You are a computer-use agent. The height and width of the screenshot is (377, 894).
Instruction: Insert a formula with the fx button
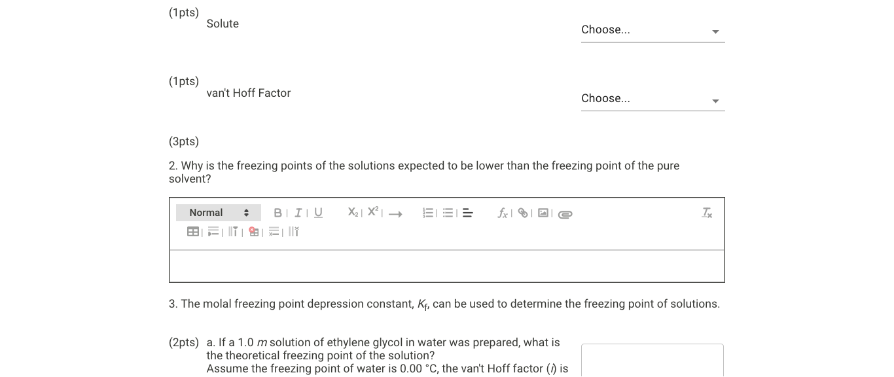point(503,213)
